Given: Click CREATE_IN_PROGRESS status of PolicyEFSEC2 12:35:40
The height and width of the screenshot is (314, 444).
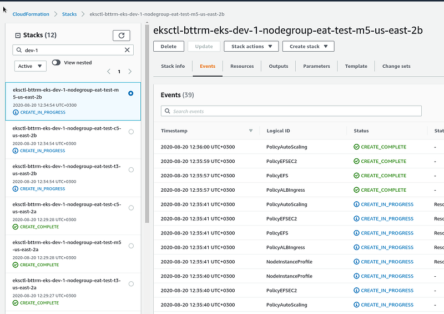Looking at the screenshot, I should (387, 290).
